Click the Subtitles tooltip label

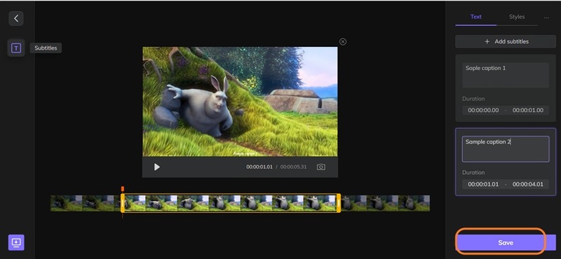pos(46,48)
